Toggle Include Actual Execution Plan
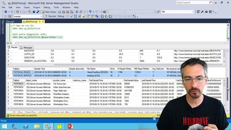 click(x=88, y=16)
